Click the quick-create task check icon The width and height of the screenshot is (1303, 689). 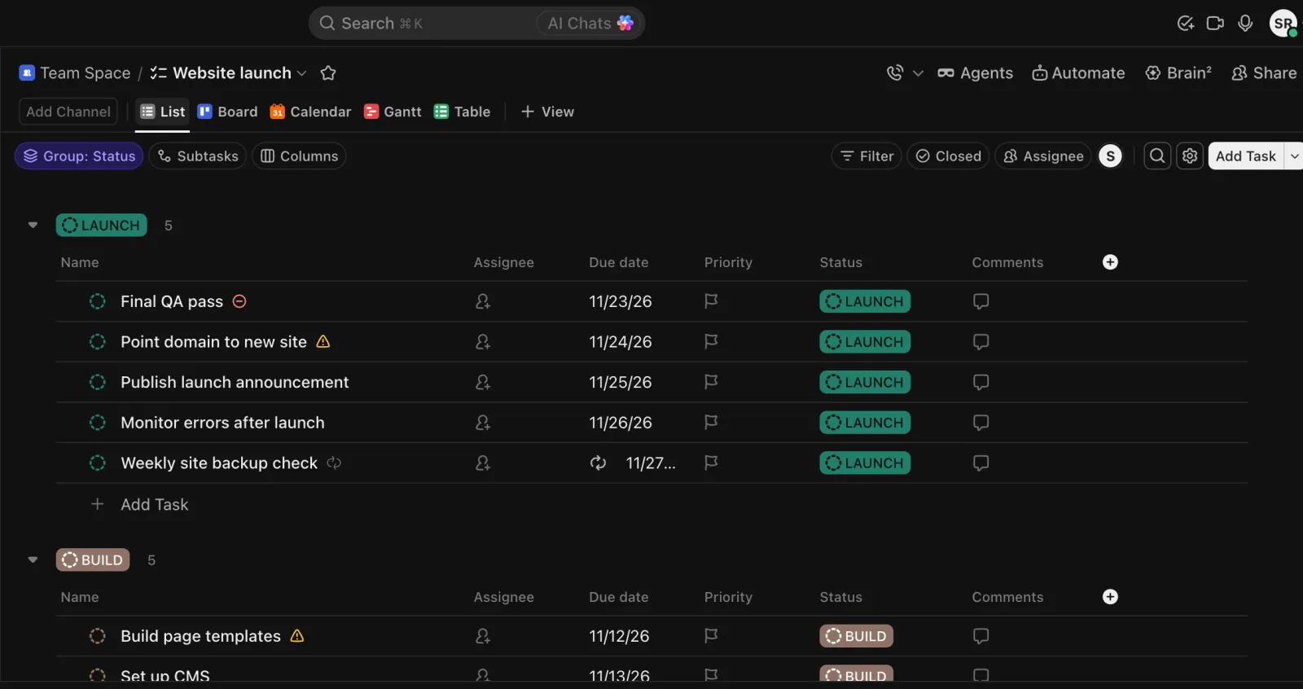(1186, 23)
